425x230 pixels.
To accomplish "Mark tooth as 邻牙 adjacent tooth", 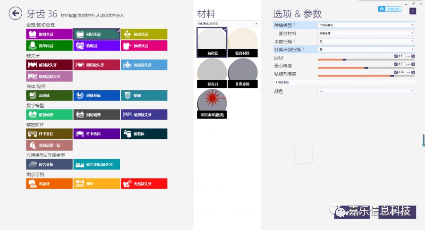I will click(97, 184).
